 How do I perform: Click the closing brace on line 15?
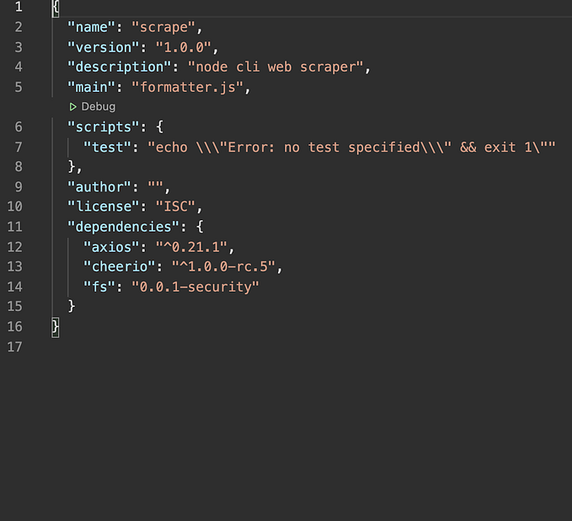click(x=72, y=306)
